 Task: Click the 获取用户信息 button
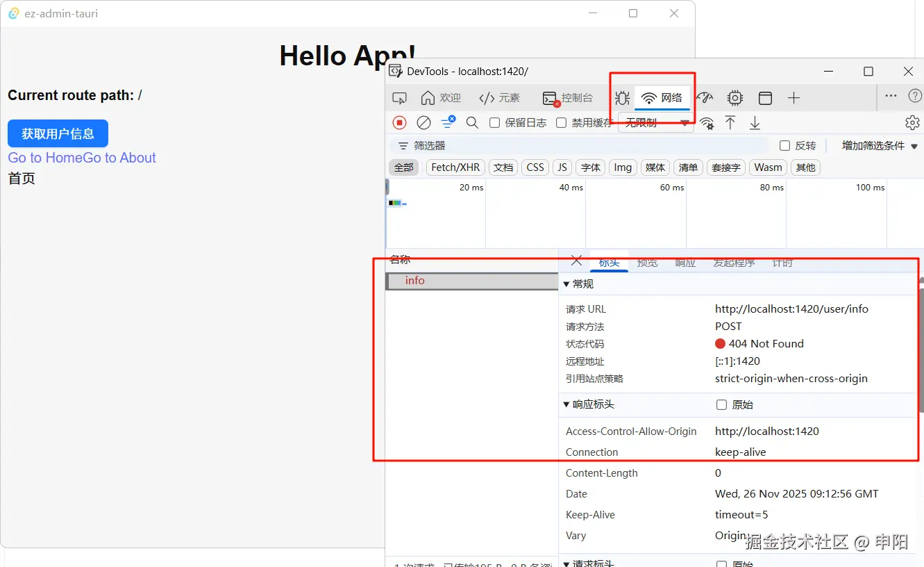pos(58,133)
